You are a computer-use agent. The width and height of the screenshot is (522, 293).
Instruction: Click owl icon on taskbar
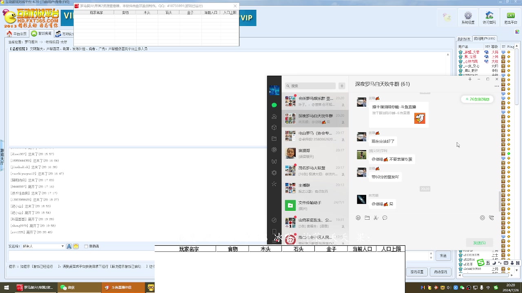click(150, 288)
